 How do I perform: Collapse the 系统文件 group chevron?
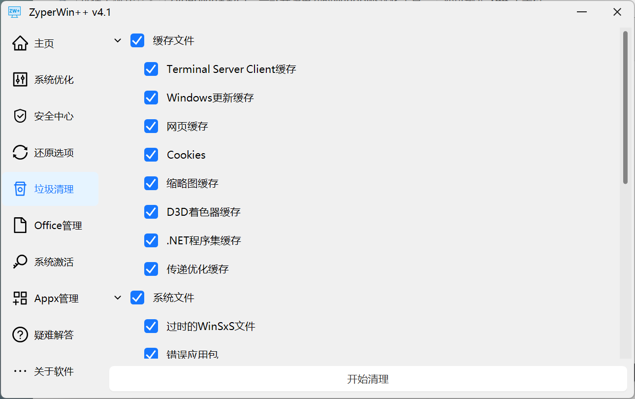tap(118, 298)
